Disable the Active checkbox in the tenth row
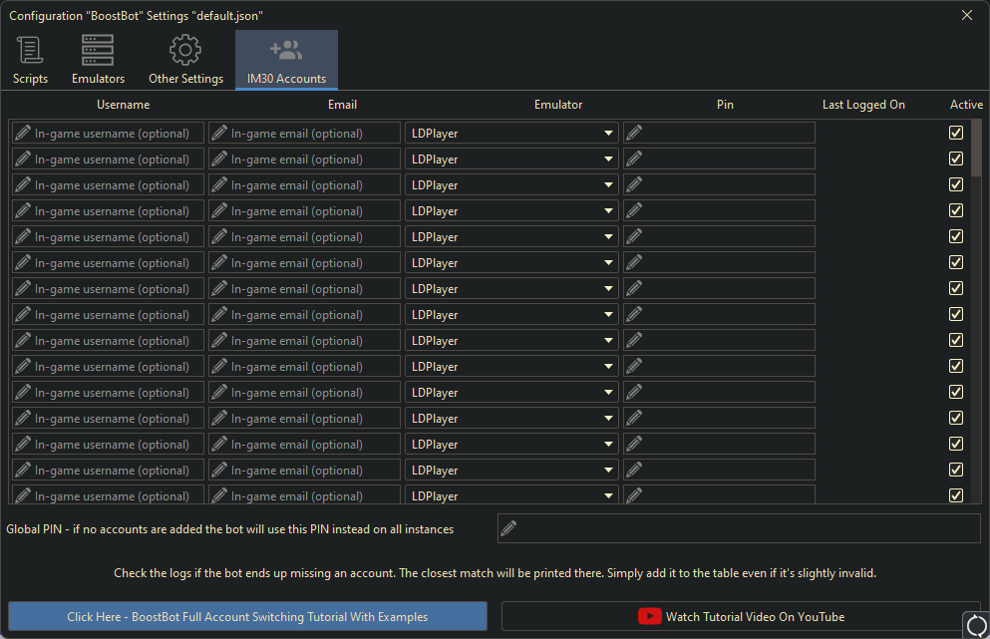The height and width of the screenshot is (639, 990). click(x=956, y=366)
